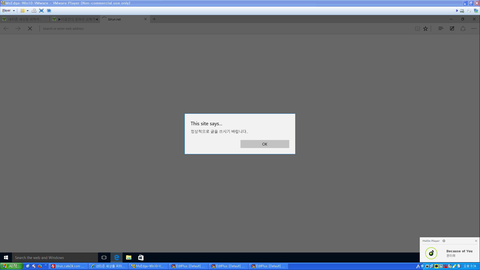Switch to the MsEdge-Win10-V... taskbar button

(148, 266)
